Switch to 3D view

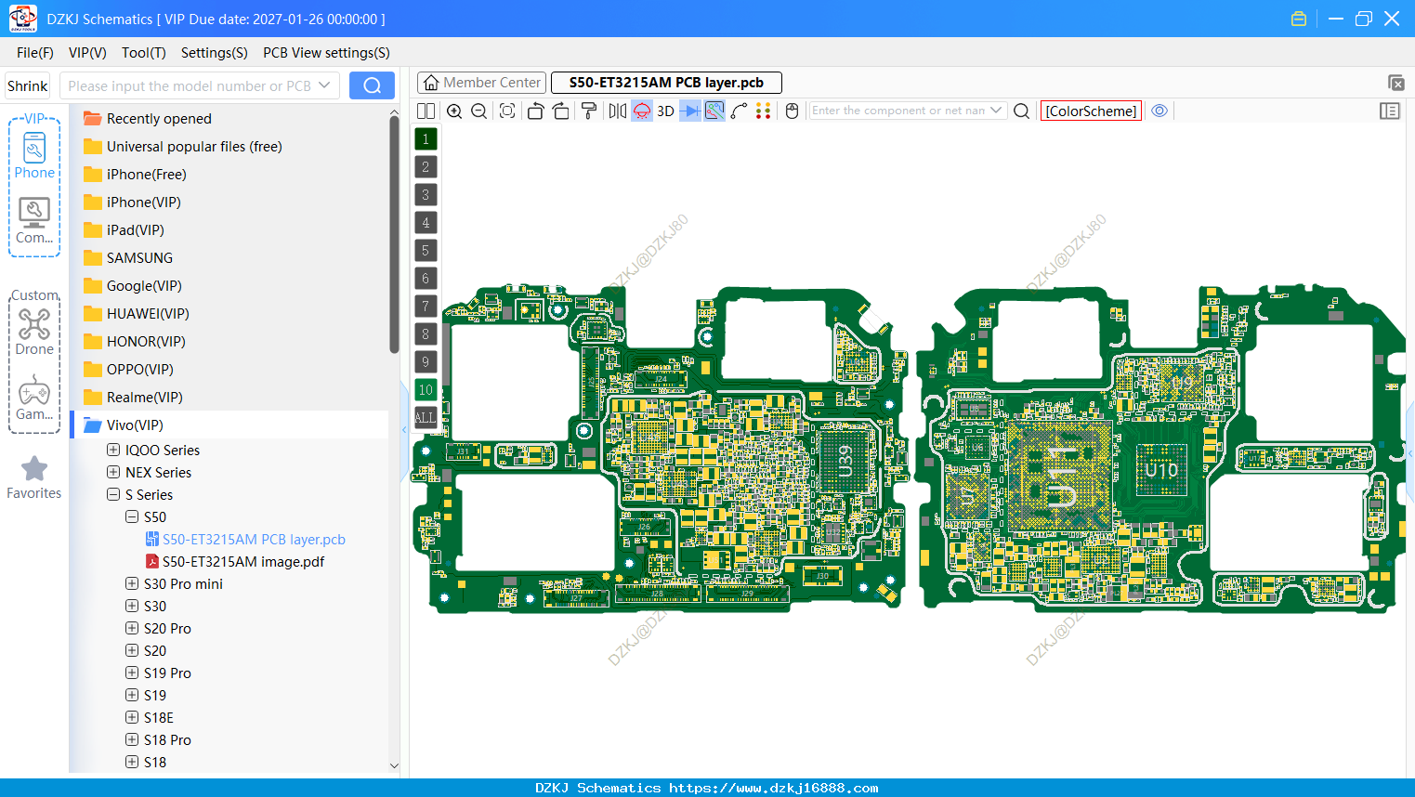tap(665, 111)
